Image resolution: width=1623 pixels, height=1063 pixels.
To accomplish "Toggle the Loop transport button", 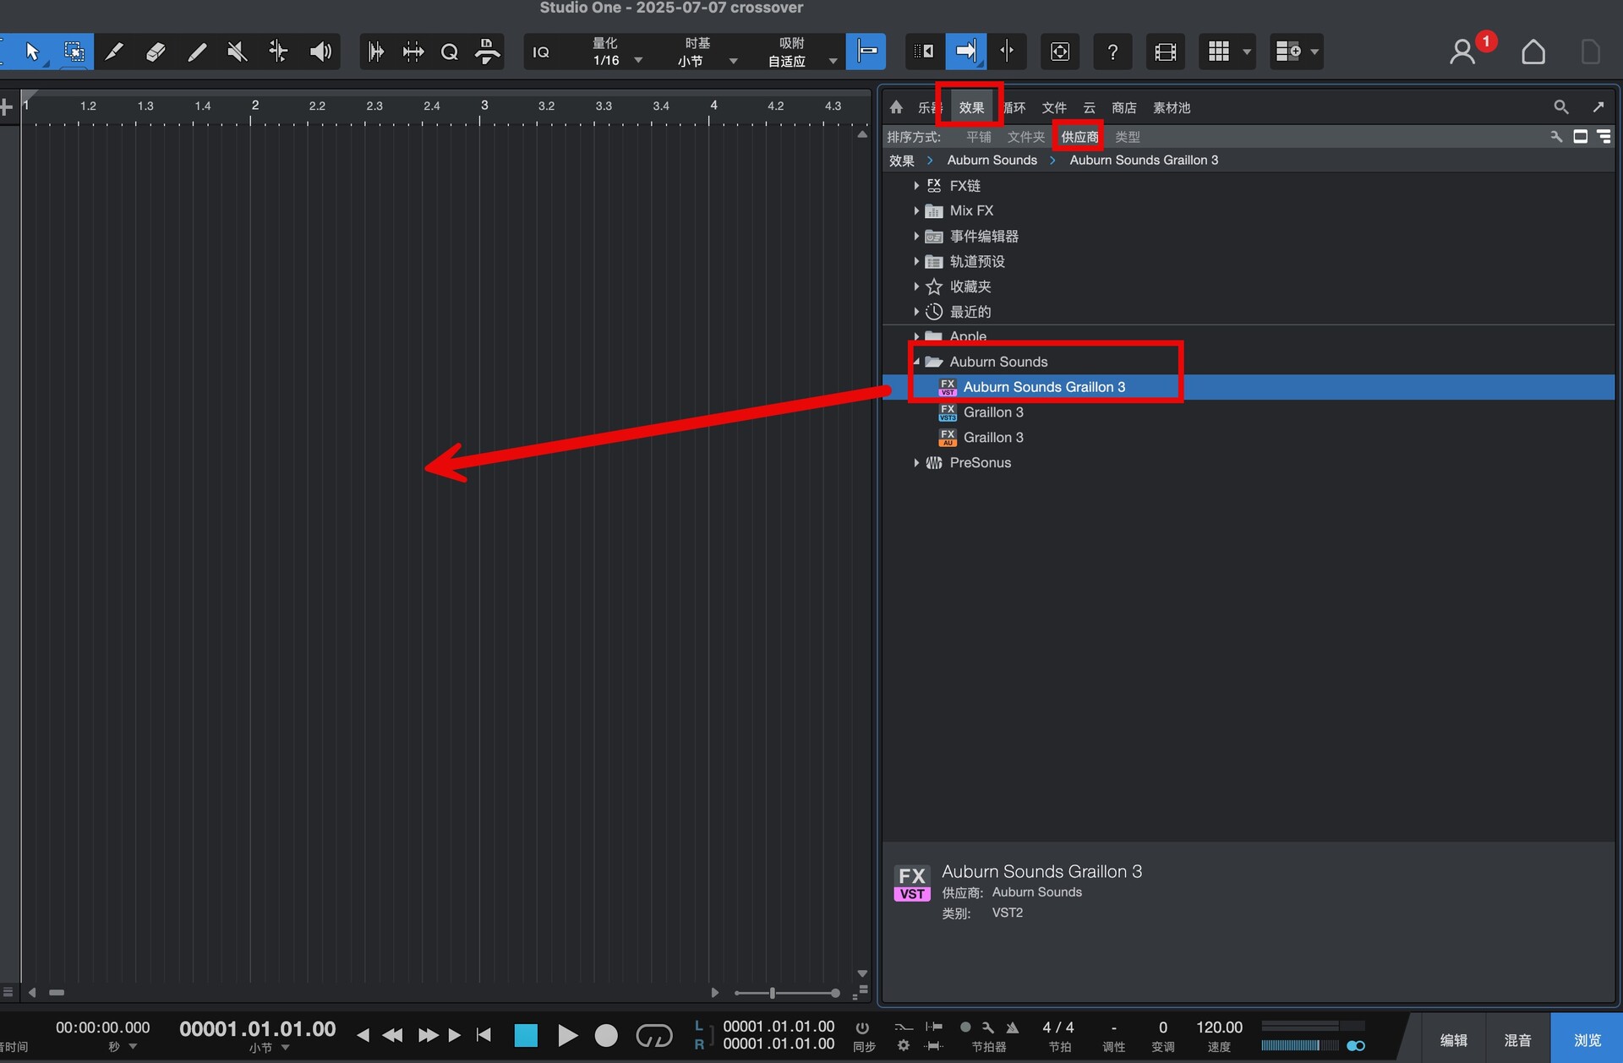I will (x=653, y=1035).
